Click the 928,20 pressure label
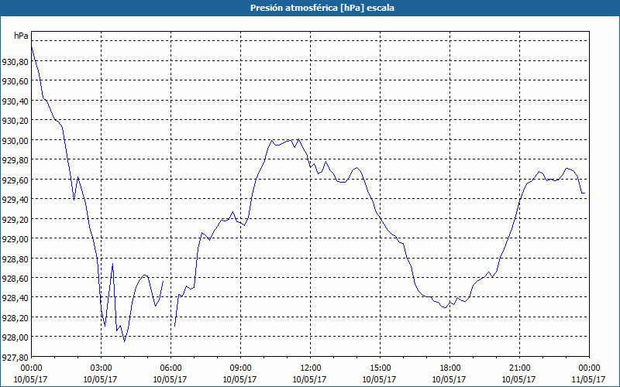Screen dimensions: 620x387 coord(15,318)
